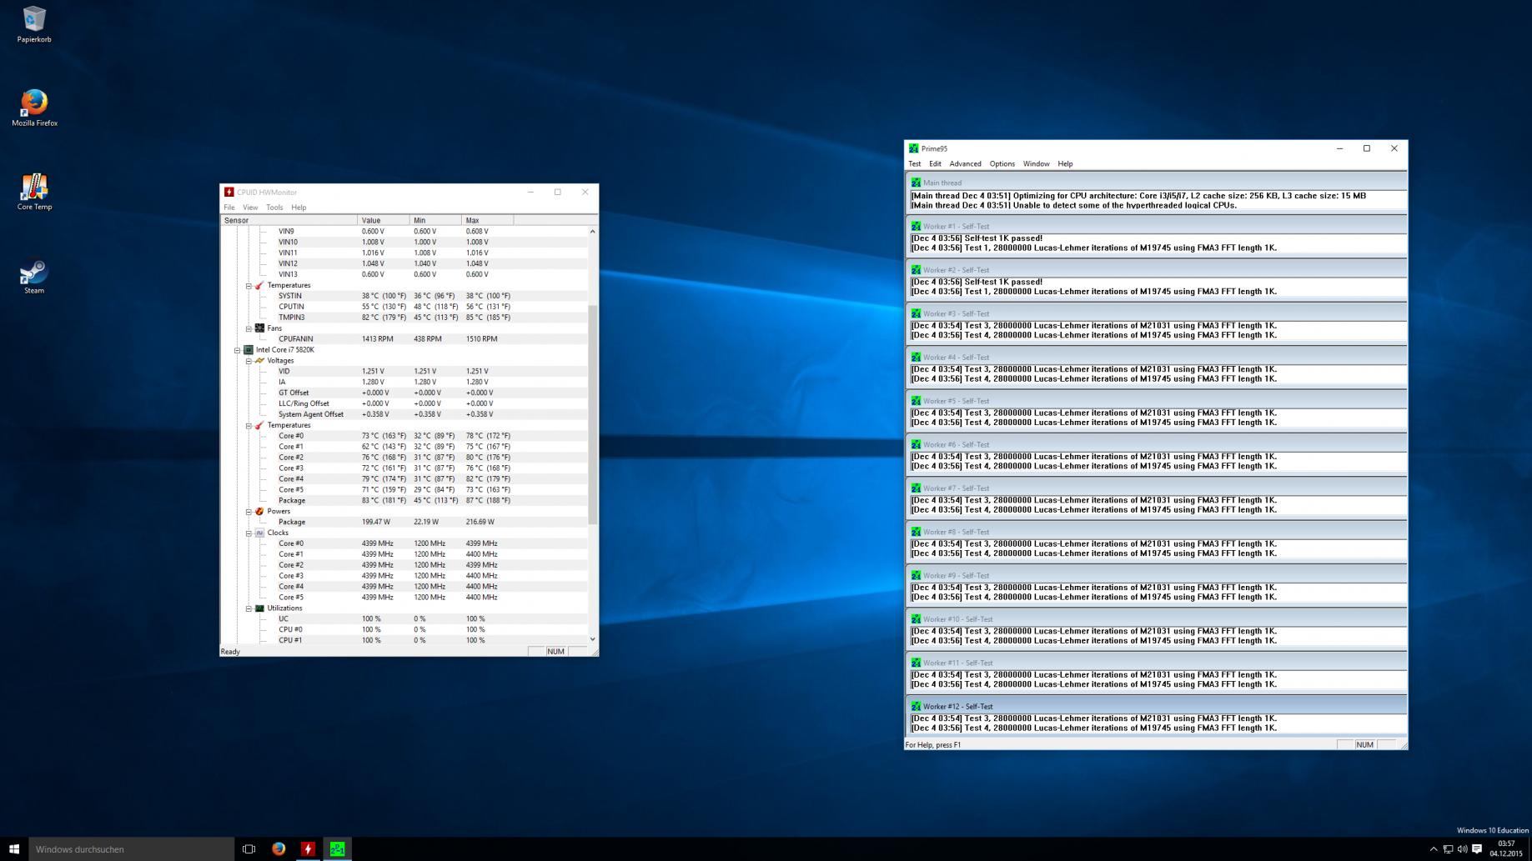Click the Max column header

point(488,221)
